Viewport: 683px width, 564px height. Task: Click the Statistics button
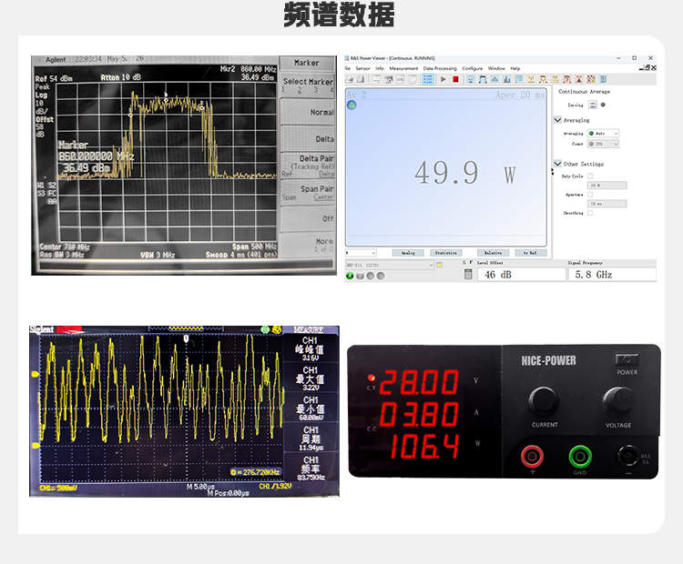tap(445, 253)
